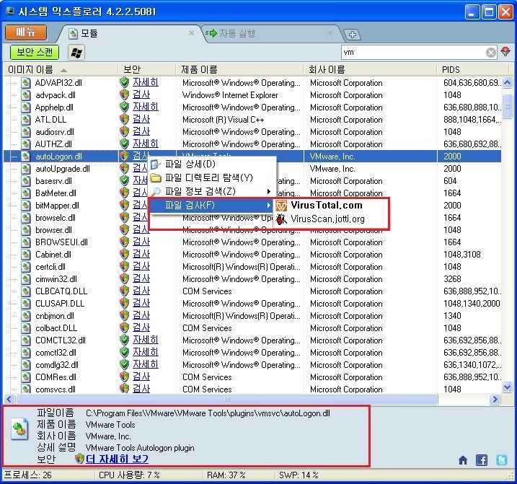Open the 메뉴 dropdown button
Image resolution: width=517 pixels, height=484 pixels.
coord(26,32)
